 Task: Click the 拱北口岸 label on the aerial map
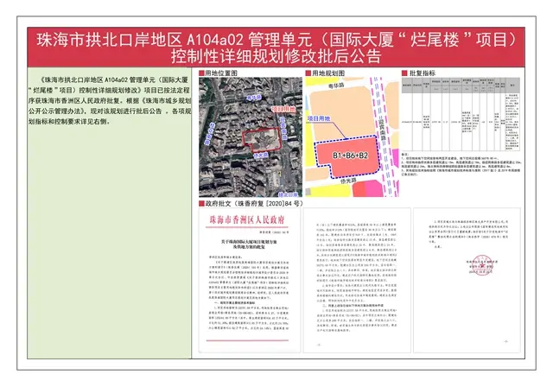[288, 194]
